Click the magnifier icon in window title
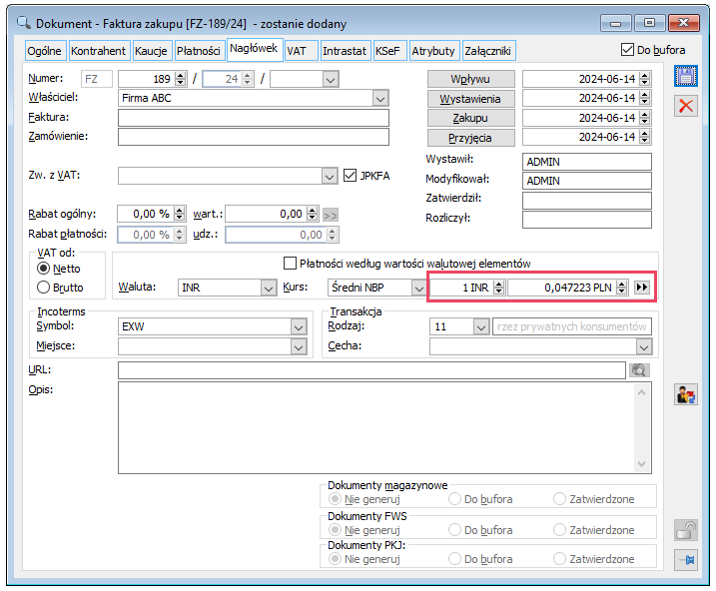The width and height of the screenshot is (716, 591). (x=23, y=22)
